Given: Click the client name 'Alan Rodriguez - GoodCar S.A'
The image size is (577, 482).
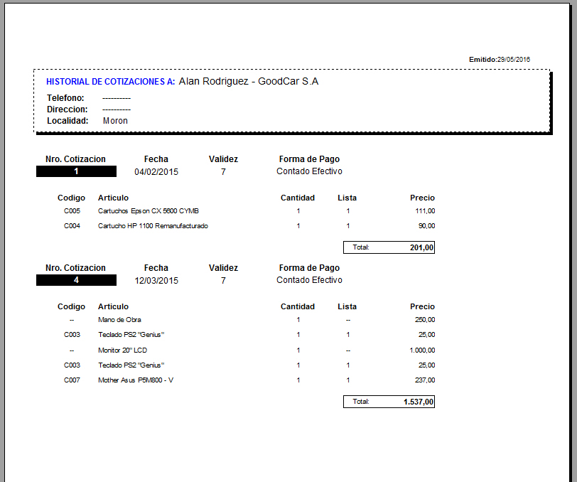Looking at the screenshot, I should click(x=249, y=81).
